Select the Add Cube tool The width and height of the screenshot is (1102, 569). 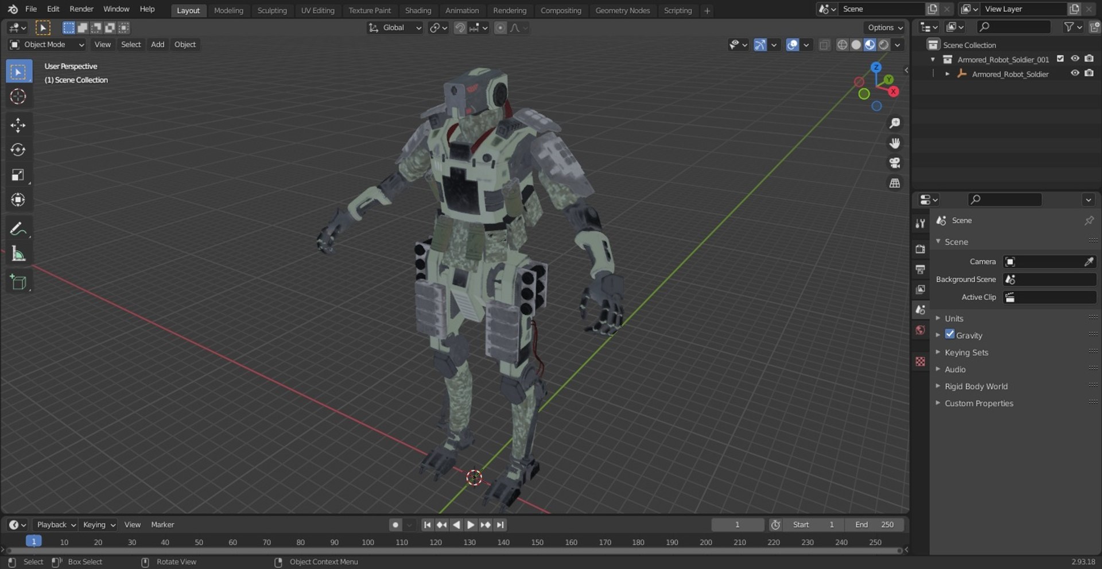18,282
